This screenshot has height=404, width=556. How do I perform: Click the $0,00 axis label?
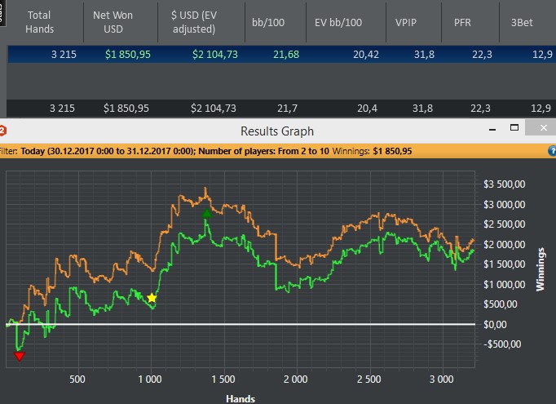[495, 324]
